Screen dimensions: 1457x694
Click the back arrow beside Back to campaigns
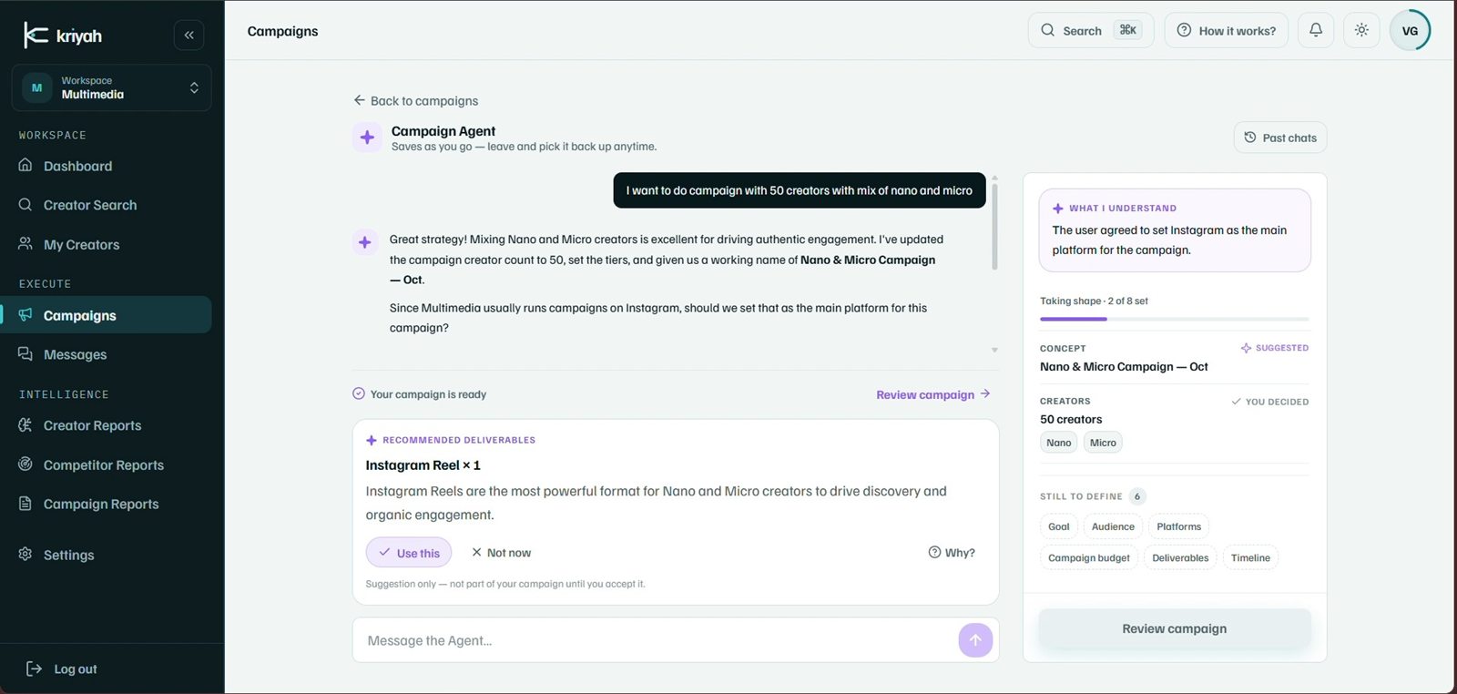(x=360, y=100)
